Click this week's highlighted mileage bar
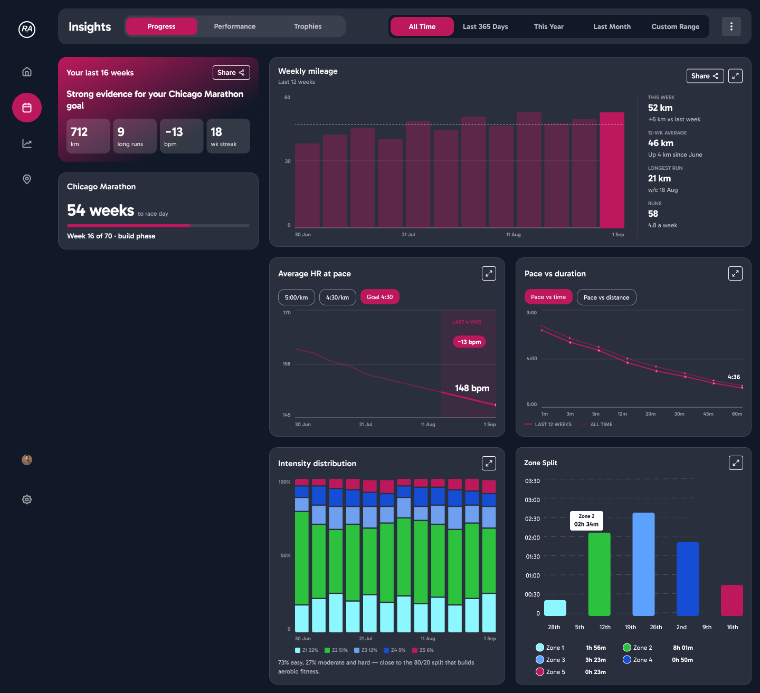The image size is (760, 693). tap(612, 170)
